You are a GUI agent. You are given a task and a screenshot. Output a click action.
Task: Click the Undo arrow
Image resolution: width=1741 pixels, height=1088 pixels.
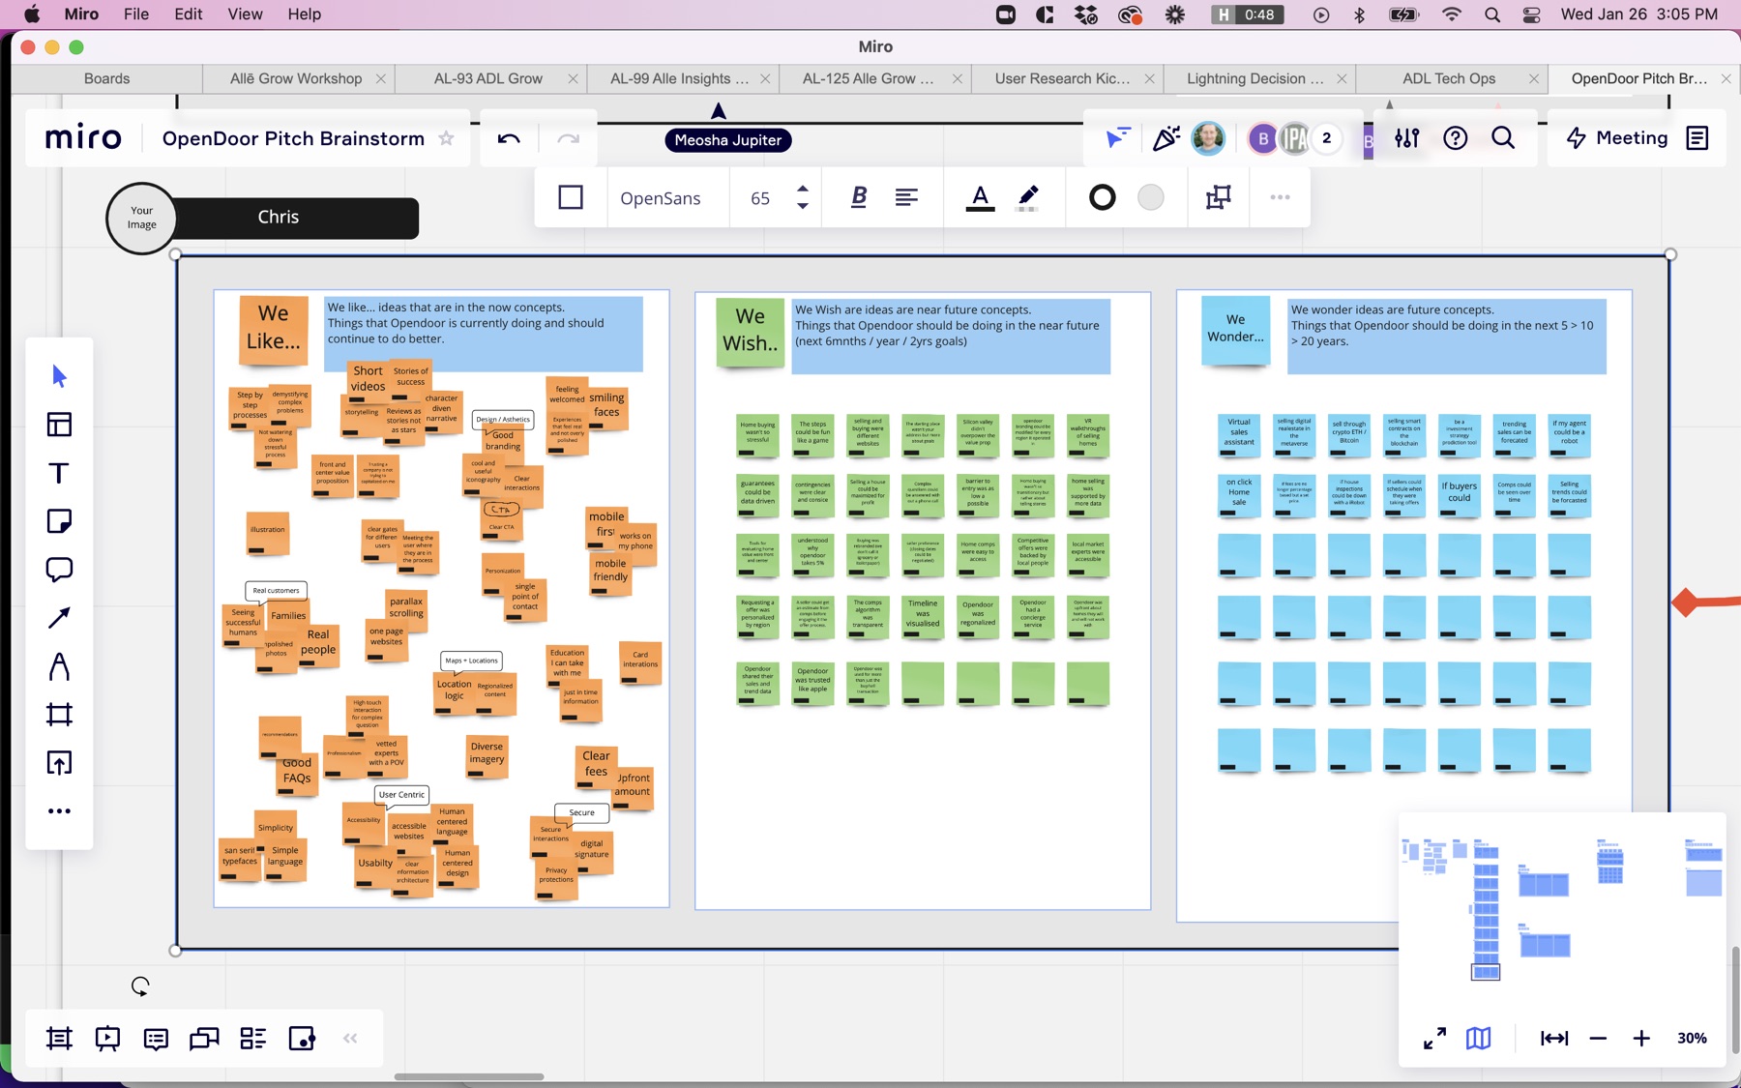tap(509, 139)
